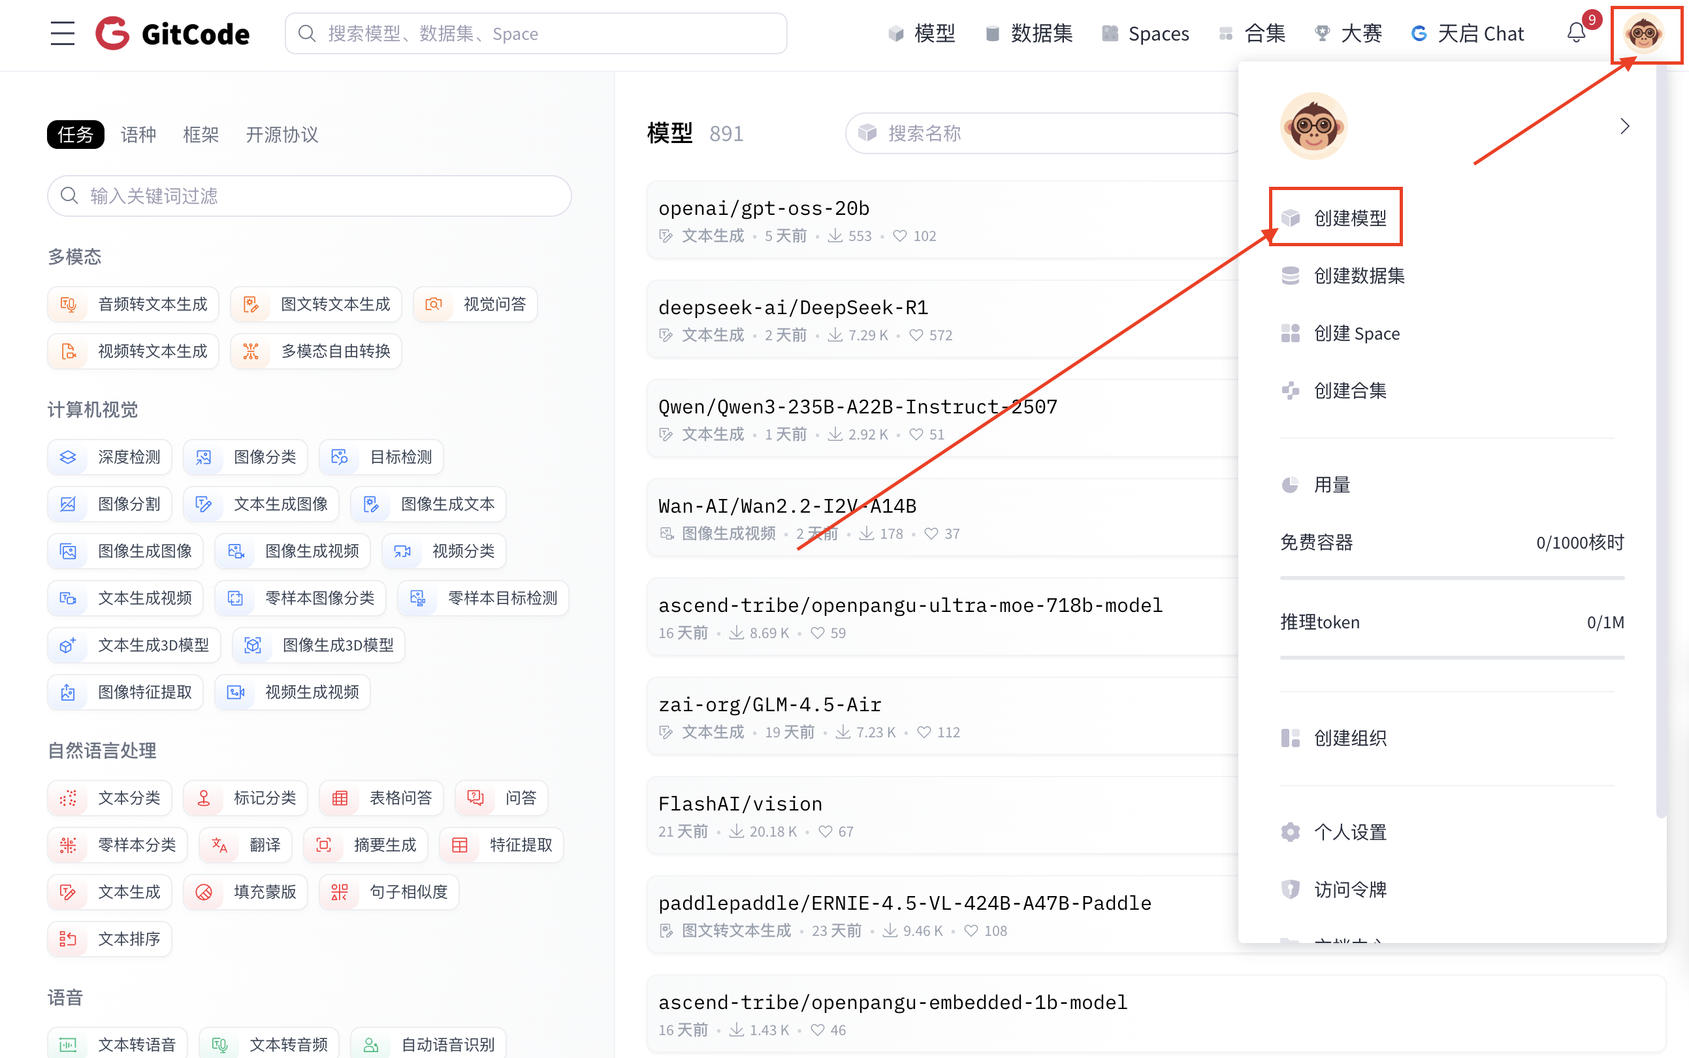Toggle the 音频转文本生成 task filter
1689x1058 pixels.
(x=133, y=304)
